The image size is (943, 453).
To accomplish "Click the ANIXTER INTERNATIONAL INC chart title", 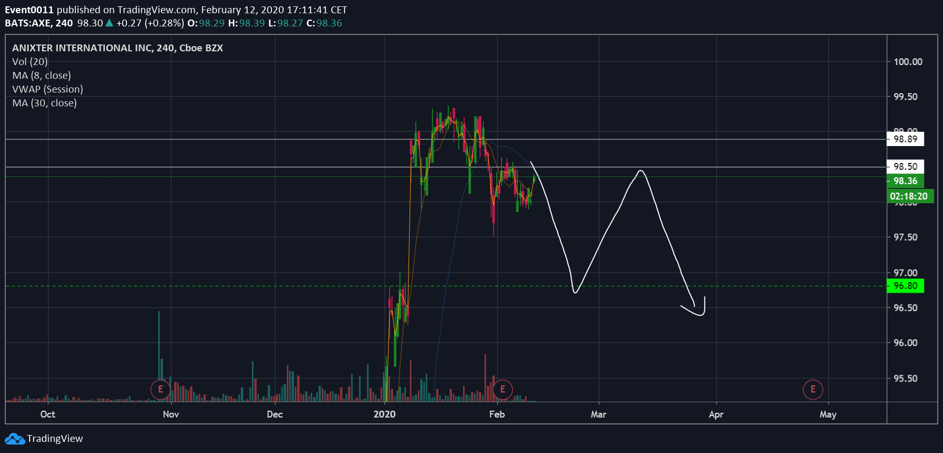I will coord(117,48).
